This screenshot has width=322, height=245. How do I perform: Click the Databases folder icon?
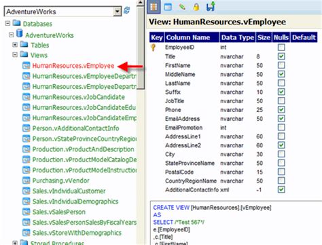(17, 23)
